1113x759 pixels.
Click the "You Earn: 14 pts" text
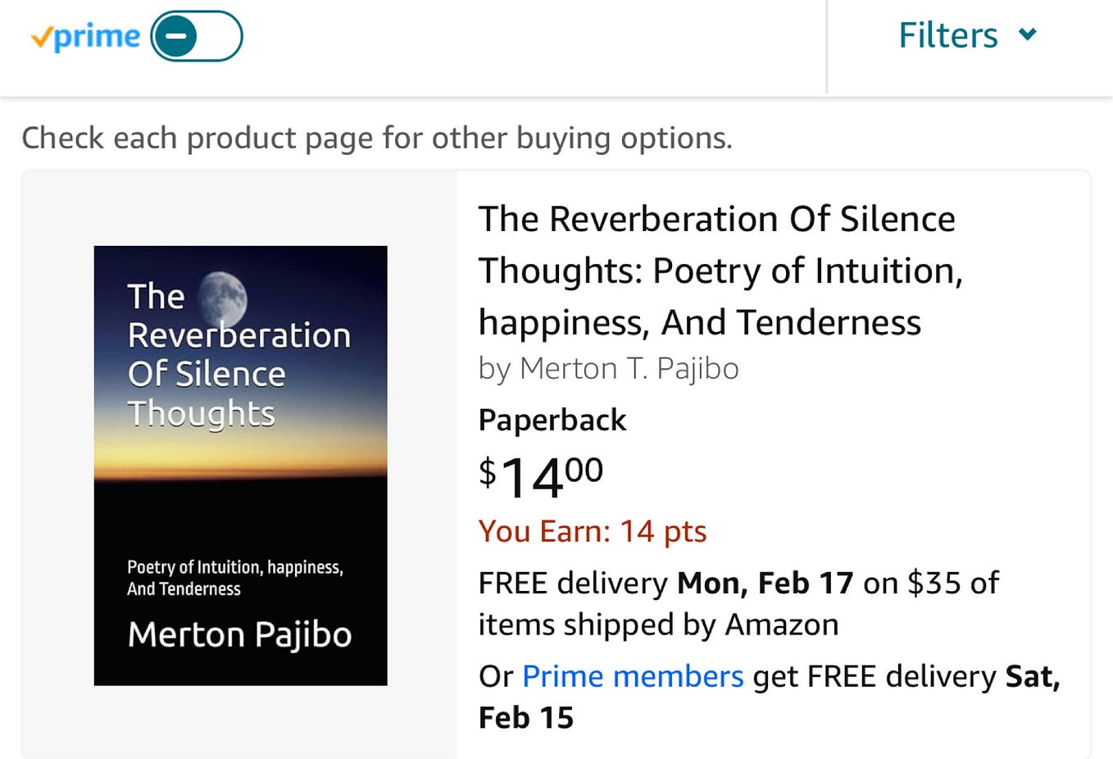[x=592, y=531]
